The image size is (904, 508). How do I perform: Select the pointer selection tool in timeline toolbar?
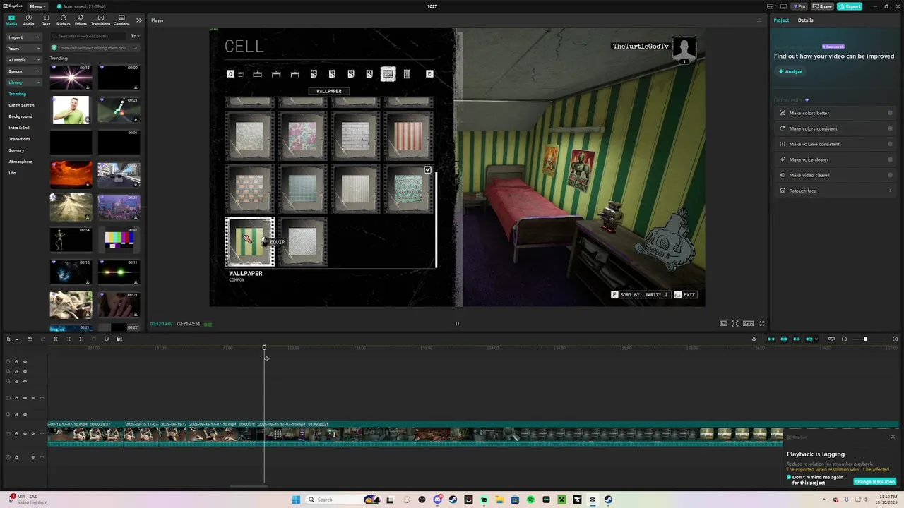click(8, 339)
